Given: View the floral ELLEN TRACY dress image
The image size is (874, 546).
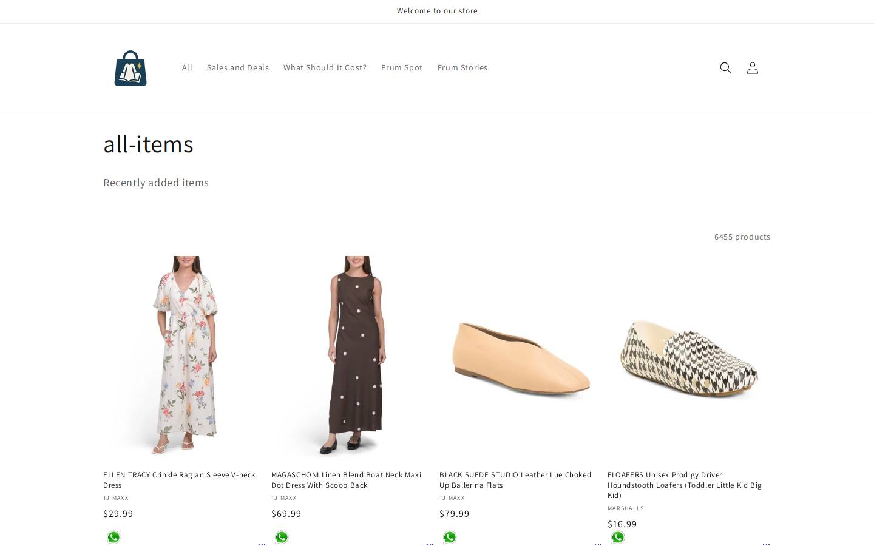Looking at the screenshot, I should tap(185, 357).
